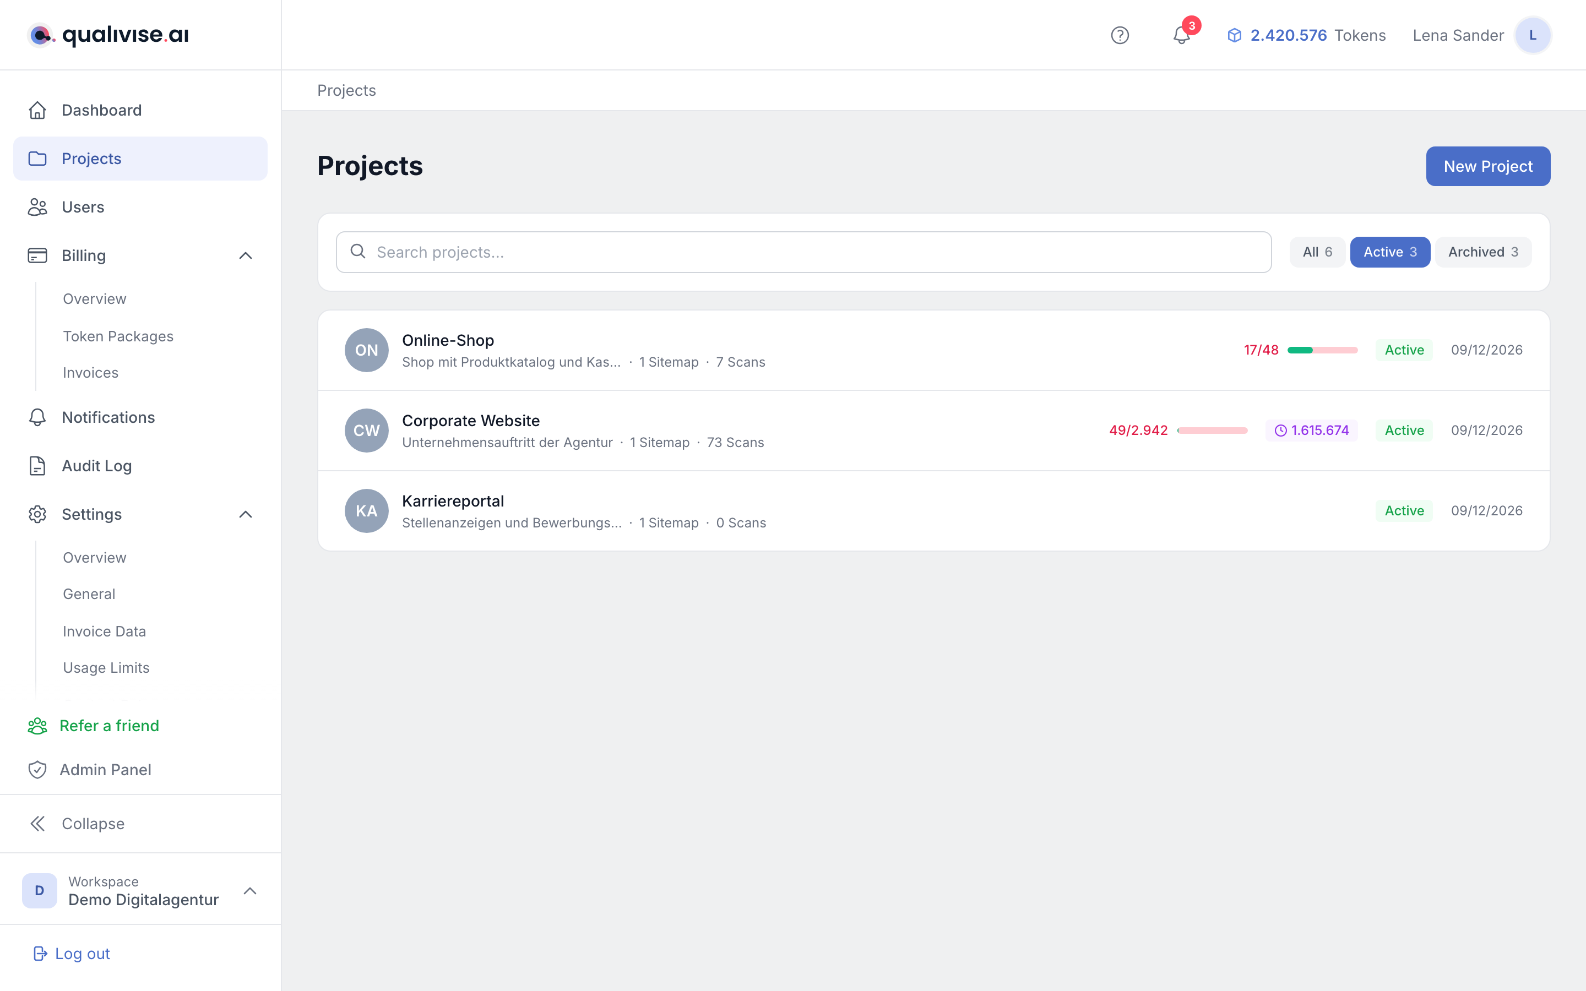1586x991 pixels.
Task: Collapse the Billing section chevron
Action: 246,255
